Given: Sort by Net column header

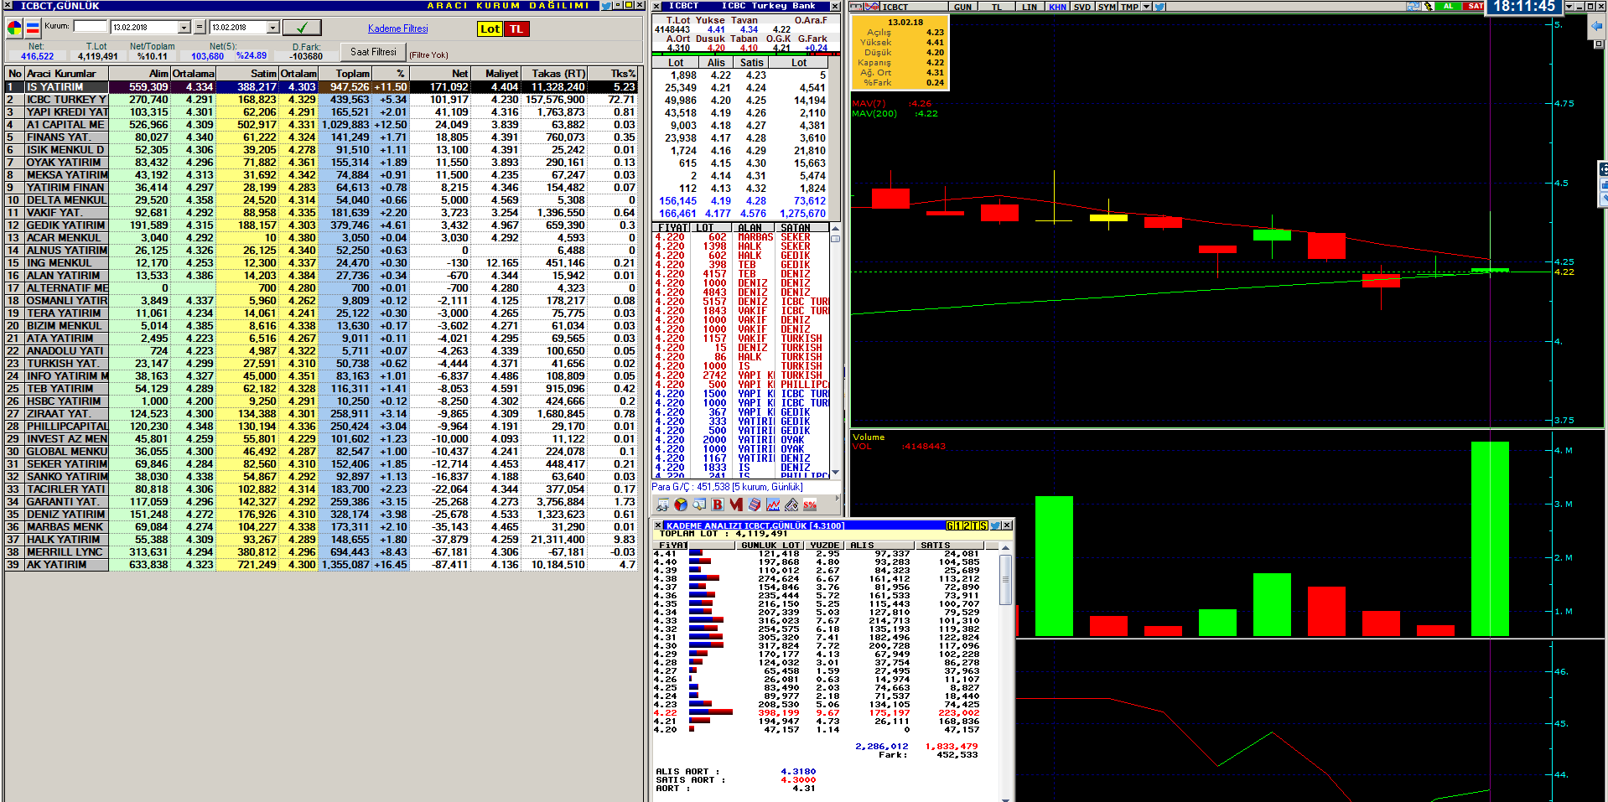Looking at the screenshot, I should 439,74.
